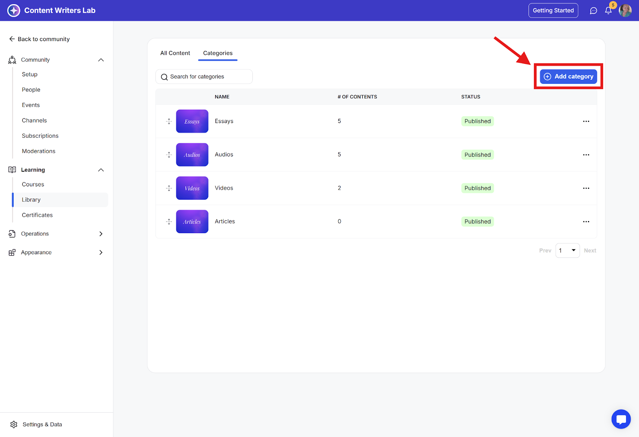Open Settings & Data link
The height and width of the screenshot is (437, 639).
[x=42, y=425]
